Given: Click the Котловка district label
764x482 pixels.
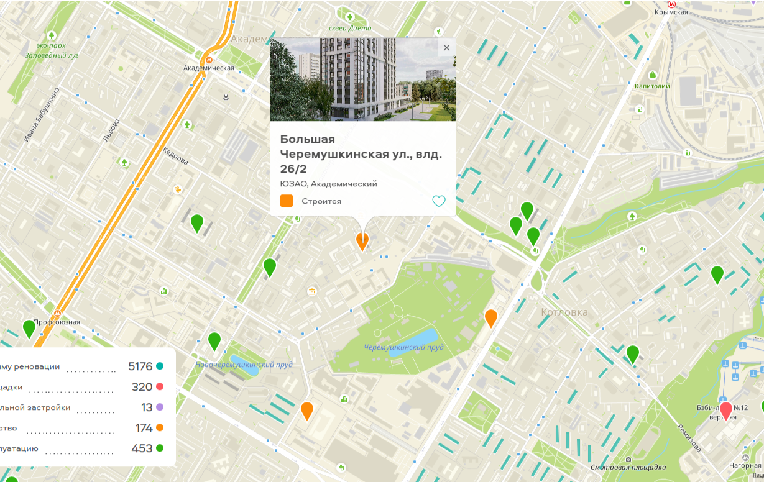Looking at the screenshot, I should point(564,312).
